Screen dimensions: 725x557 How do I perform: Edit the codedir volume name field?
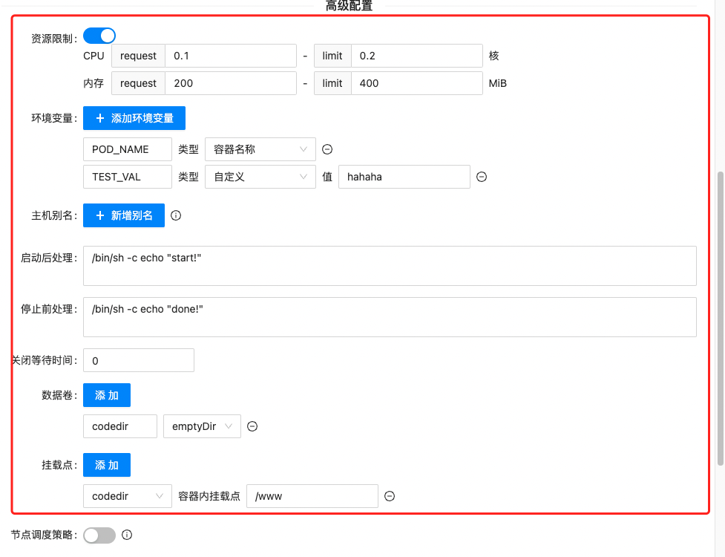(120, 426)
